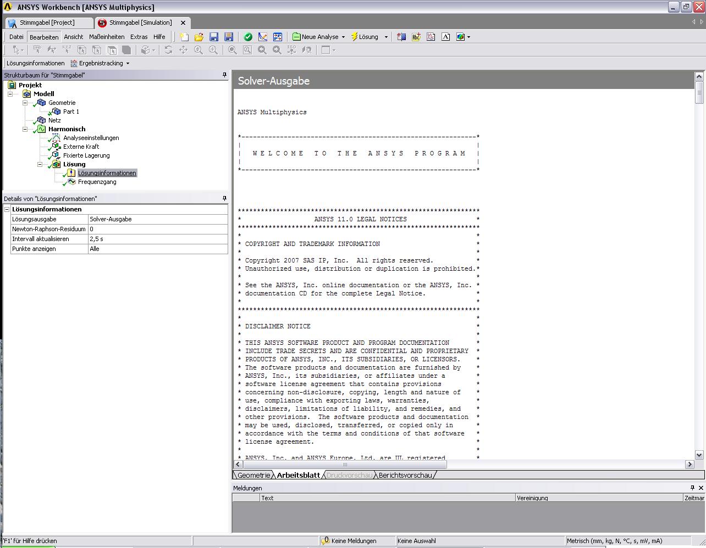Screen dimensions: 706x548
Task: Collapse the Geometrie tree node
Action: [25, 103]
